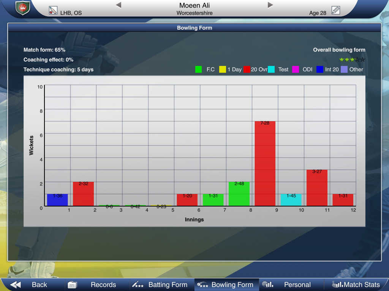Screen dimensions: 389x291
Task: Click the magenta ODI legend swatch
Action: (x=295, y=69)
